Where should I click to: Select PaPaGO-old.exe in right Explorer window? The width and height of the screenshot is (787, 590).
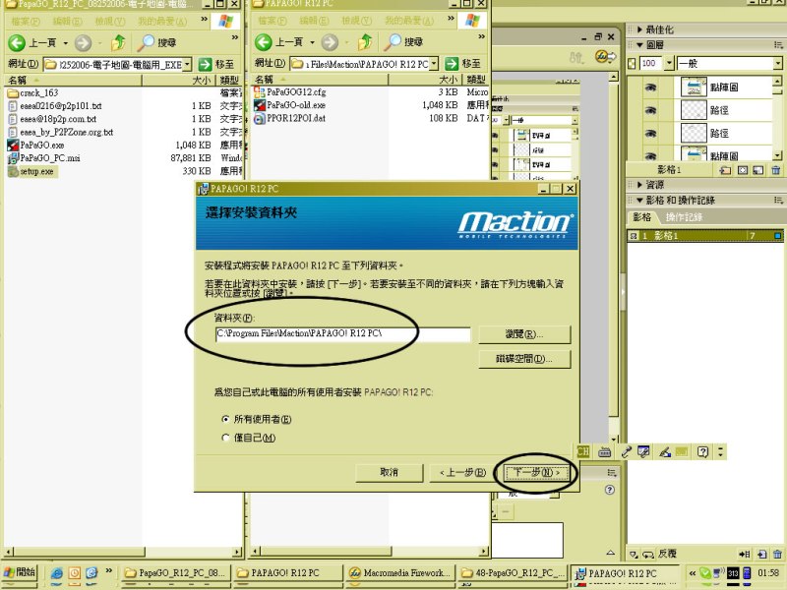[290, 105]
